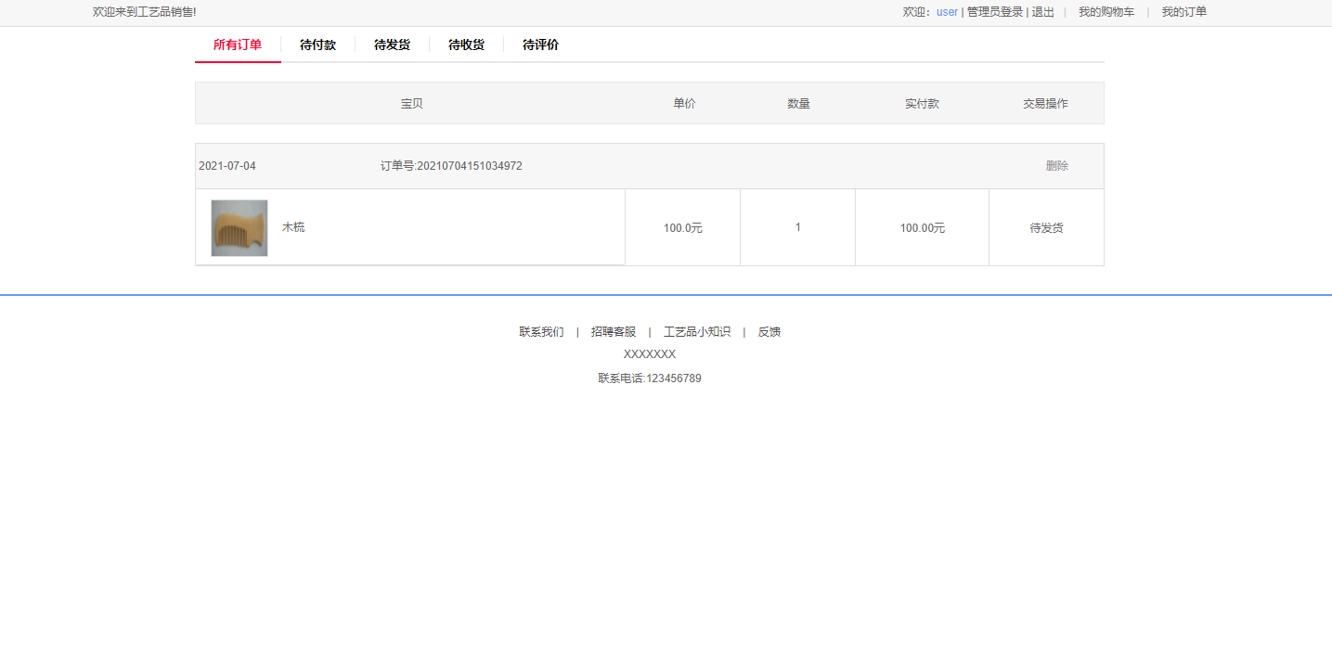Viewport: 1332px width, 654px height.
Task: Delete order 20210704151034972 via 删除 link
Action: tap(1057, 165)
